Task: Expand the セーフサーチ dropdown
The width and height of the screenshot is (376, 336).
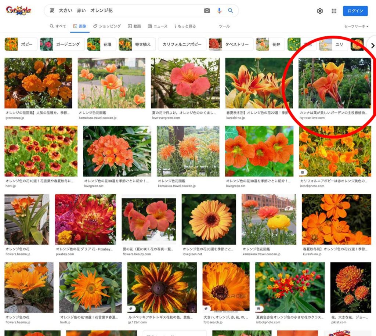Action: click(356, 26)
